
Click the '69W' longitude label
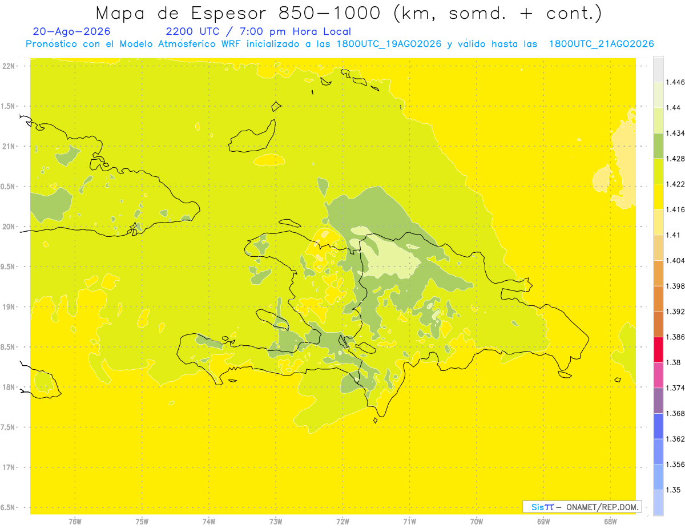point(543,522)
